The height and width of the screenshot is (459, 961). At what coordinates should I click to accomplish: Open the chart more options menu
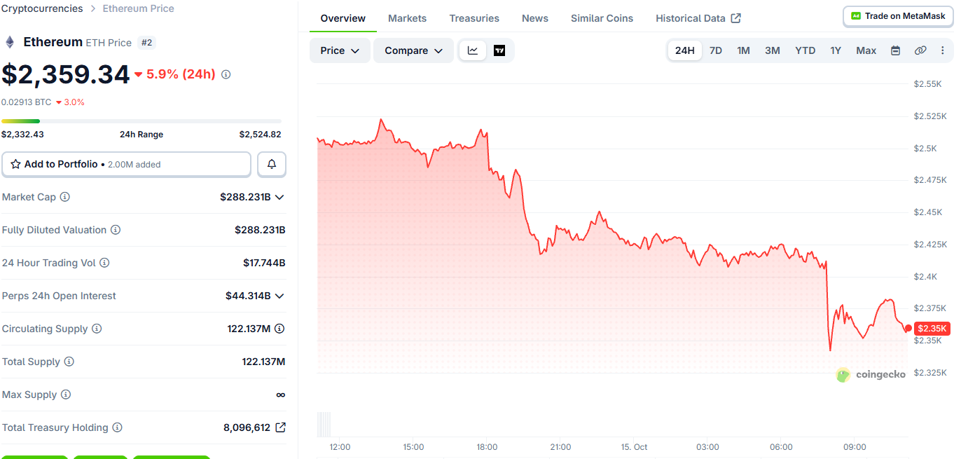coord(942,50)
